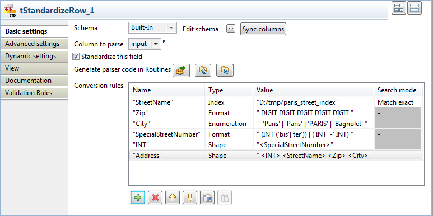433x216 pixels.
Task: Open the Documentation tab
Action: (x=34, y=81)
